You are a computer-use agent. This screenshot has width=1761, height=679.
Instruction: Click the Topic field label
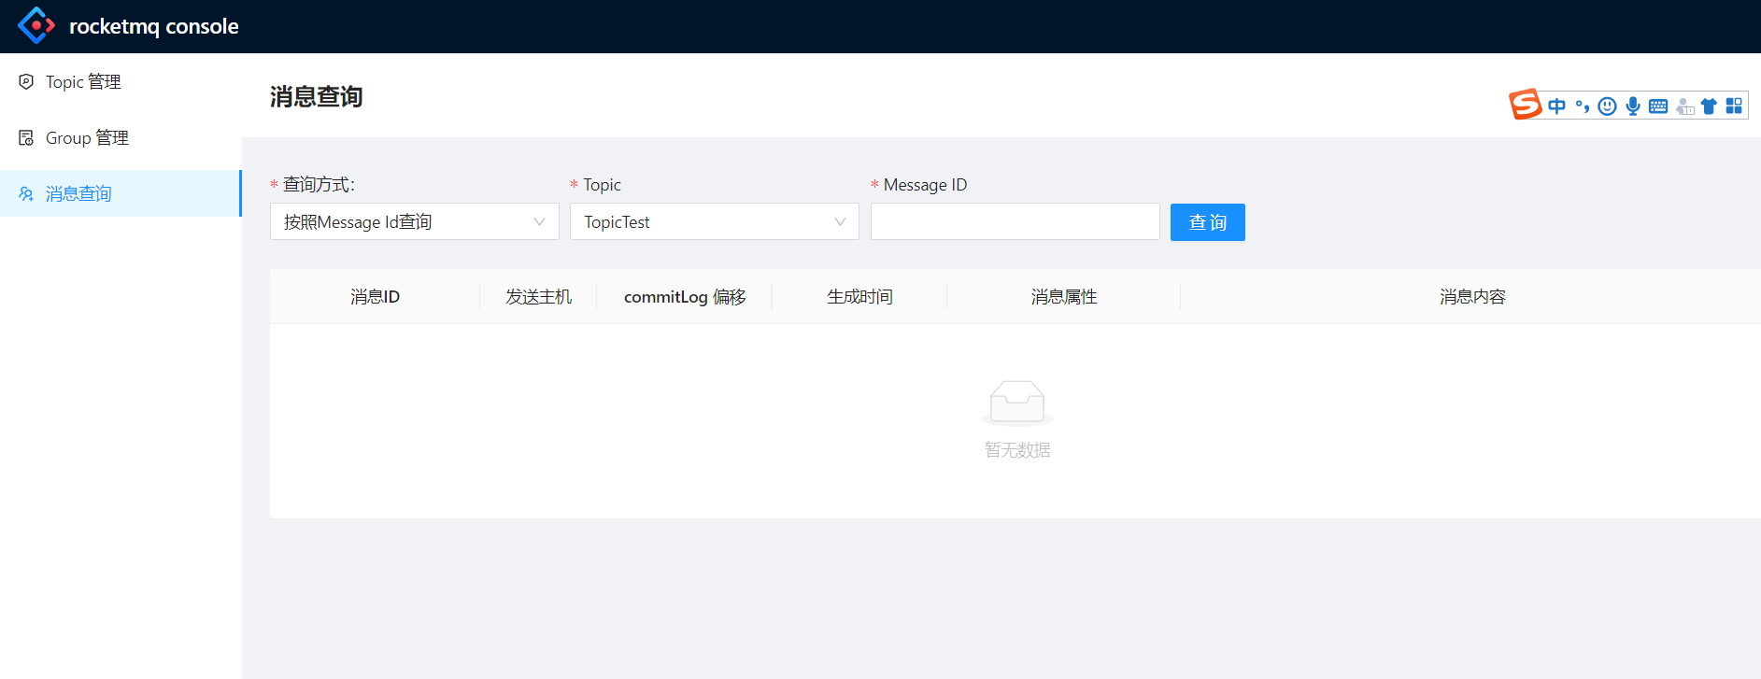point(602,185)
